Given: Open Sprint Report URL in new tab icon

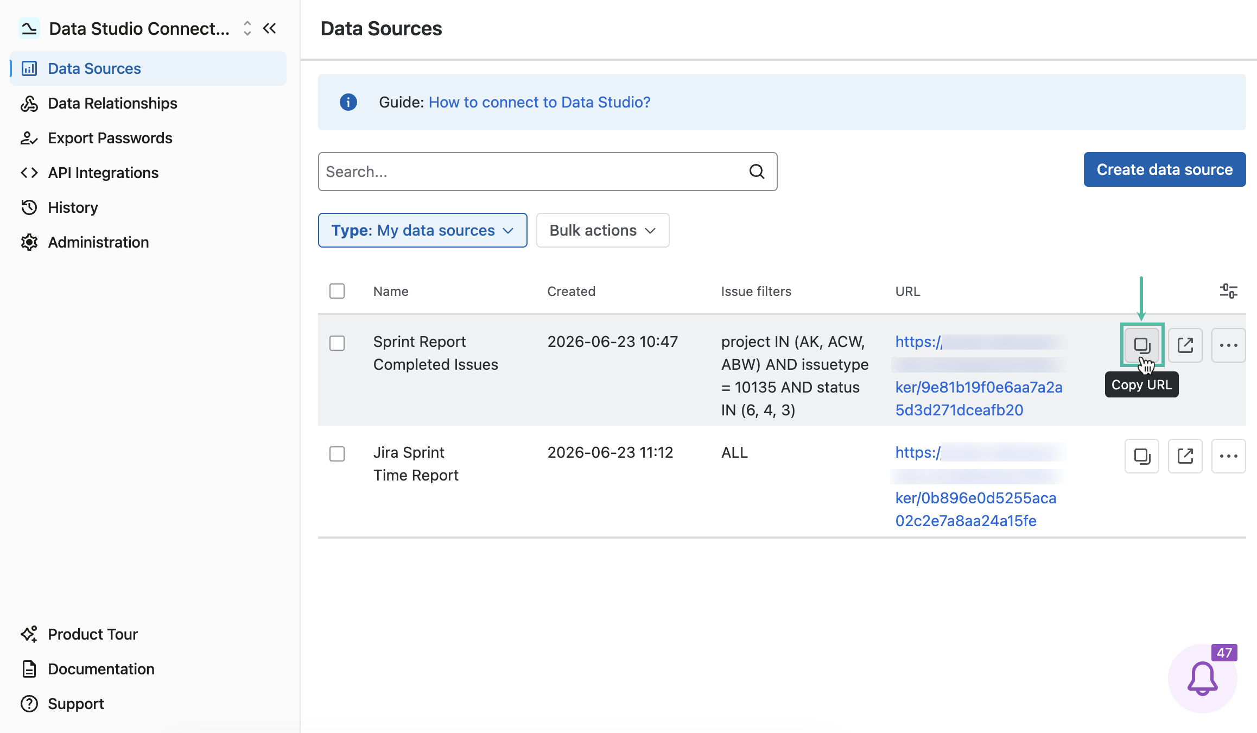Looking at the screenshot, I should coord(1185,345).
